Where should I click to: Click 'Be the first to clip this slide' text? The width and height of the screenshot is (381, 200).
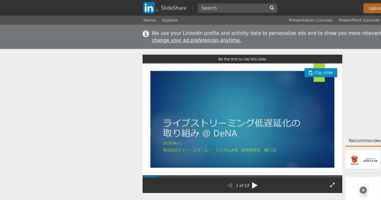(x=242, y=59)
